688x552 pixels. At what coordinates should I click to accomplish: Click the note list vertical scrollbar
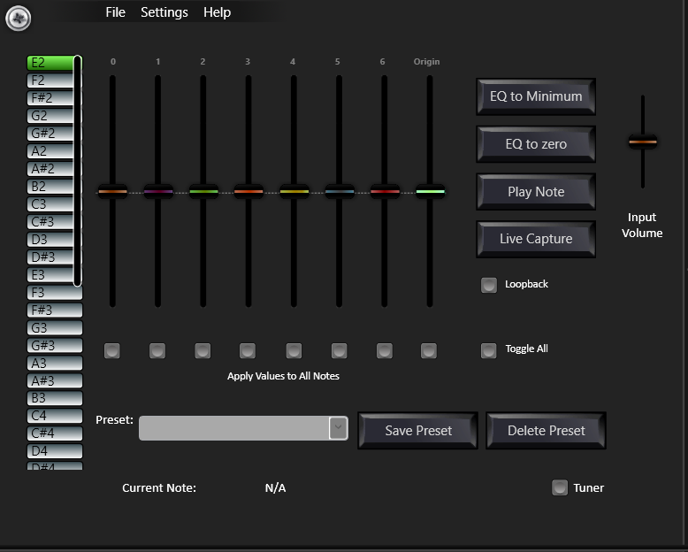pos(78,170)
